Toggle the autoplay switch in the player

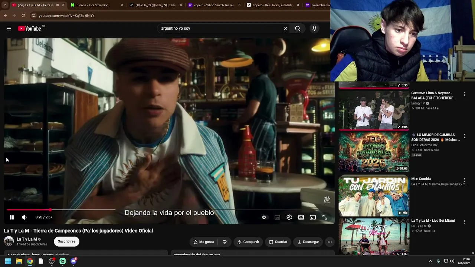click(264, 217)
